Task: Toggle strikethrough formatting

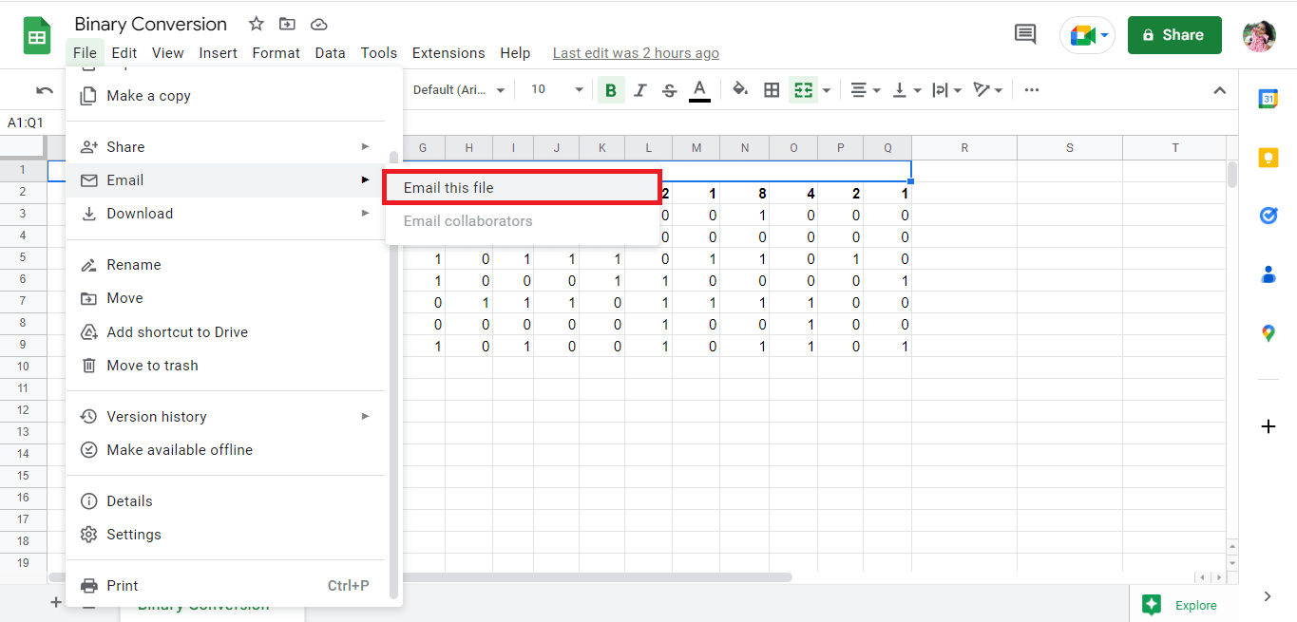Action: (x=670, y=90)
